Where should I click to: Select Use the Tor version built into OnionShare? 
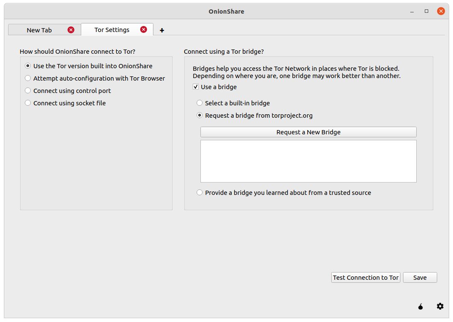click(x=28, y=66)
